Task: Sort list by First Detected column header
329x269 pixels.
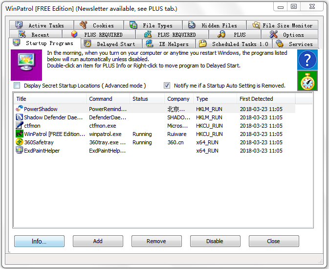Action: [266, 99]
